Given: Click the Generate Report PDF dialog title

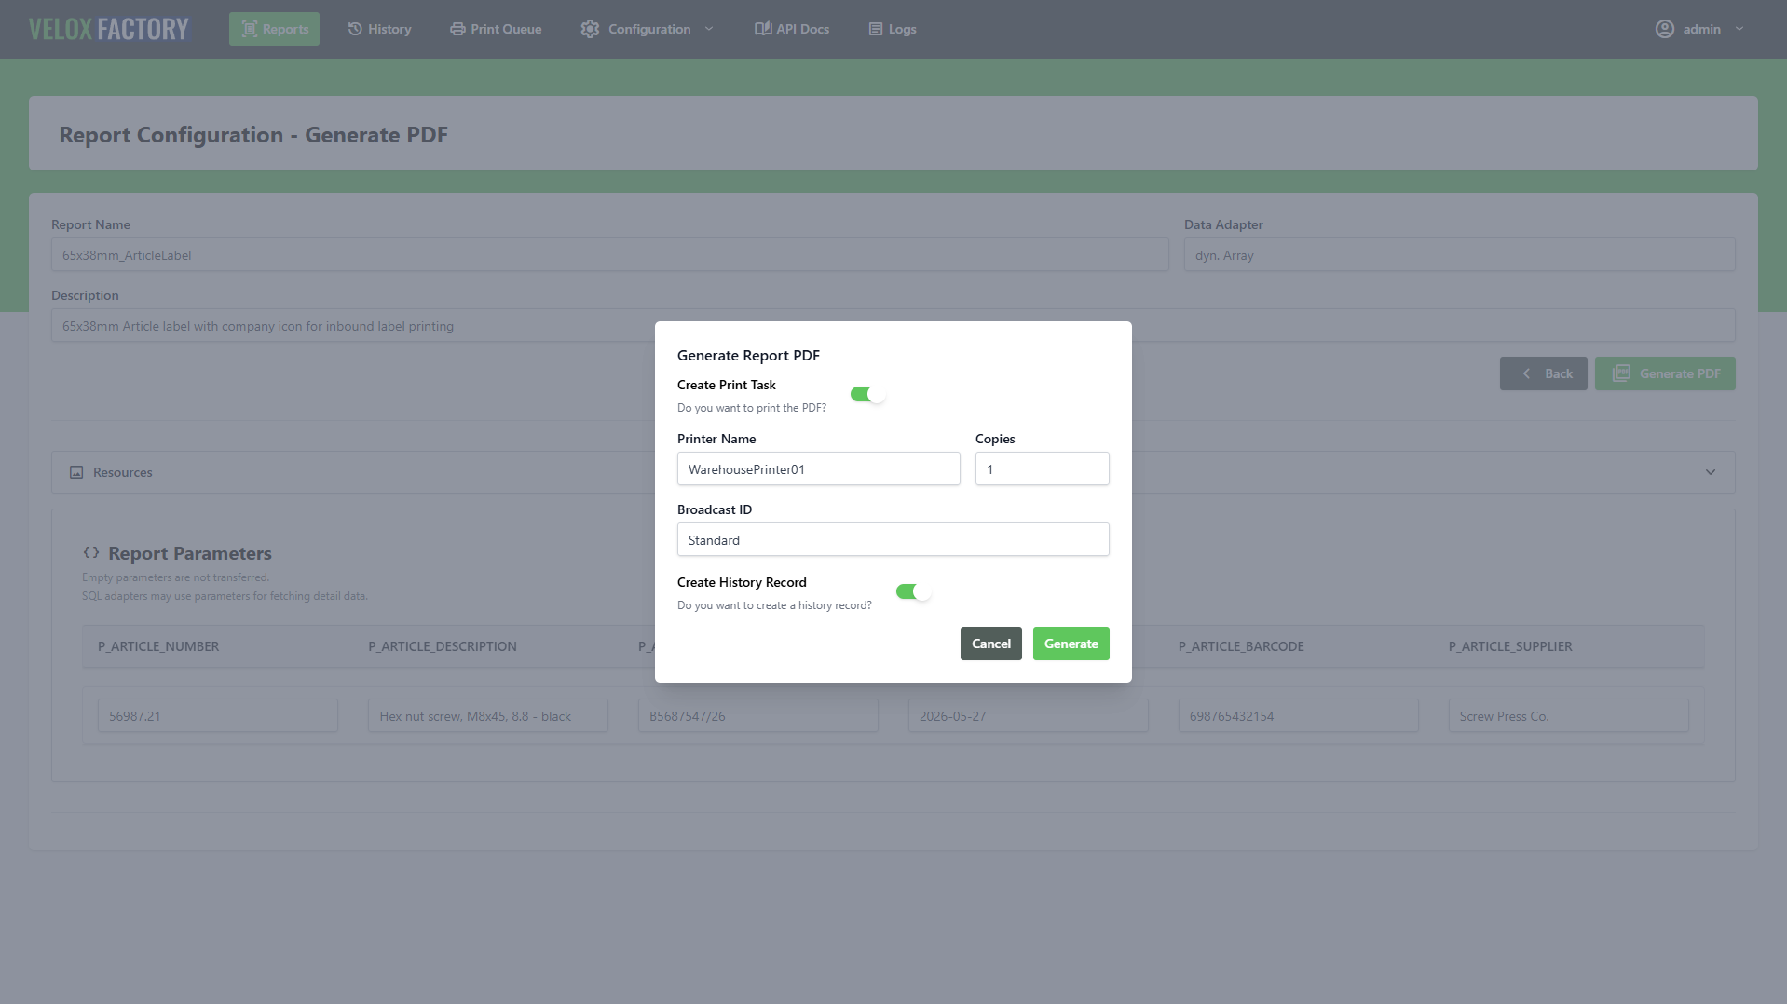Looking at the screenshot, I should click(x=748, y=355).
